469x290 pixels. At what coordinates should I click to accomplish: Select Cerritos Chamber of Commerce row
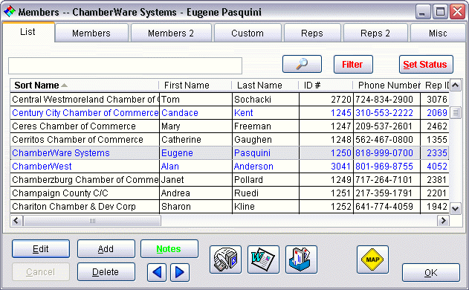tap(230, 140)
